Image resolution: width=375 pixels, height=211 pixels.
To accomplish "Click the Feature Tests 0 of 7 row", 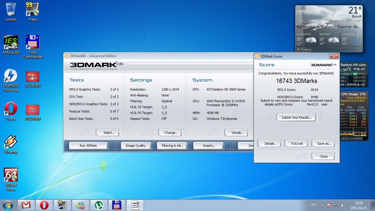I will 94,111.
